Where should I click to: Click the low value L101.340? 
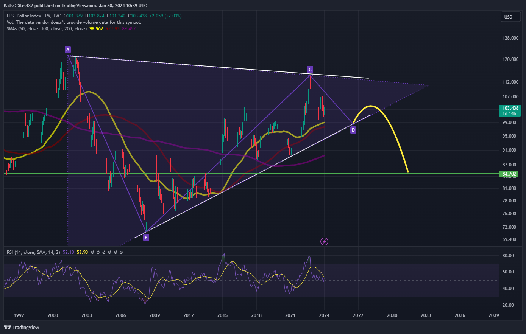[117, 16]
